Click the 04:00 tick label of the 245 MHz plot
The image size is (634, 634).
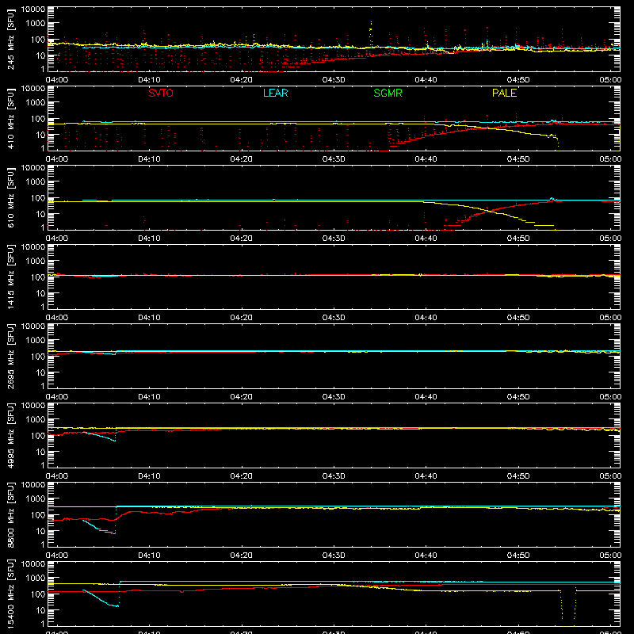(x=57, y=80)
